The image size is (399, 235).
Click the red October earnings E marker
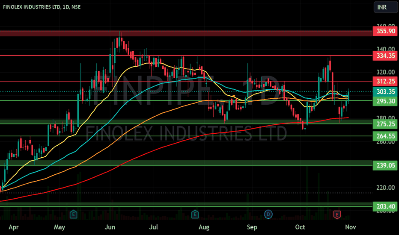pyautogui.click(x=337, y=214)
